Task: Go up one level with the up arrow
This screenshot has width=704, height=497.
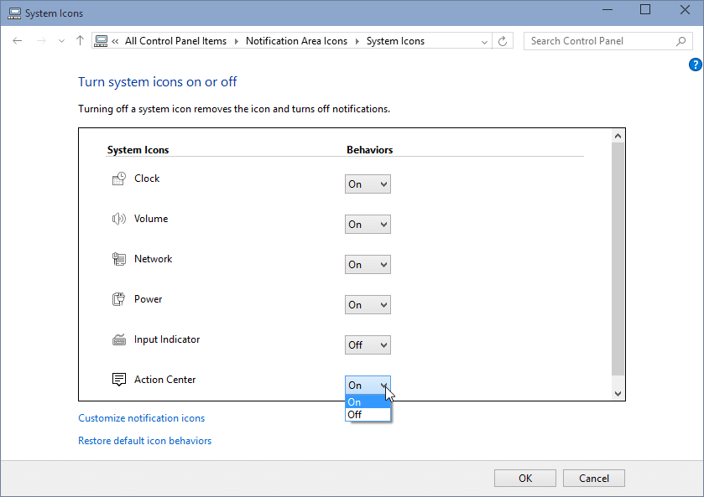Action: (x=80, y=41)
